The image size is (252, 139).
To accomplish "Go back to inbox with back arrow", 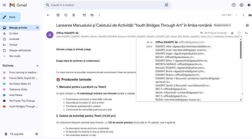I will [x=48, y=15].
